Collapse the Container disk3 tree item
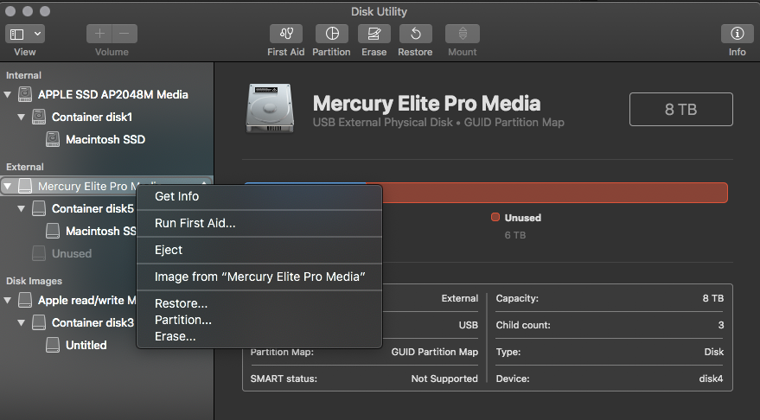760x420 pixels. 22,322
